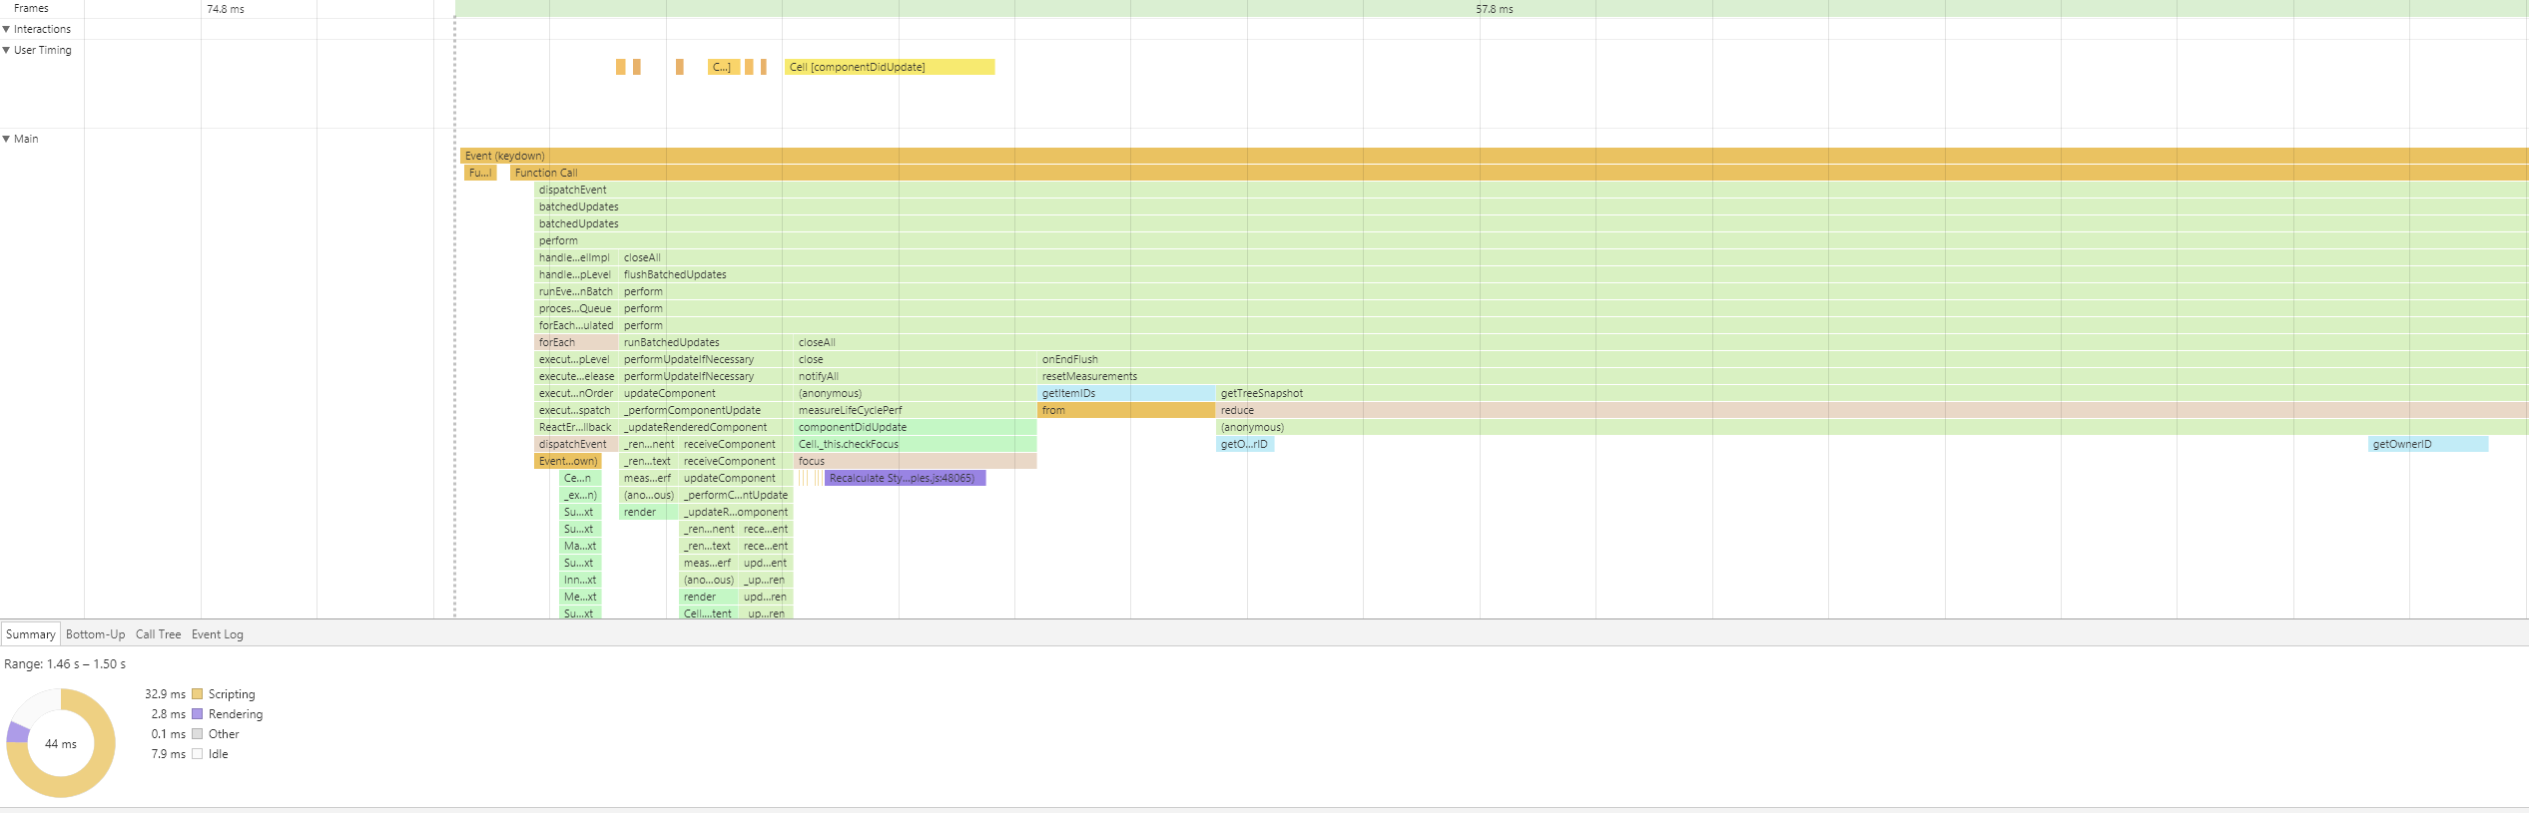
Task: Click the Other legend swatch
Action: tap(198, 734)
